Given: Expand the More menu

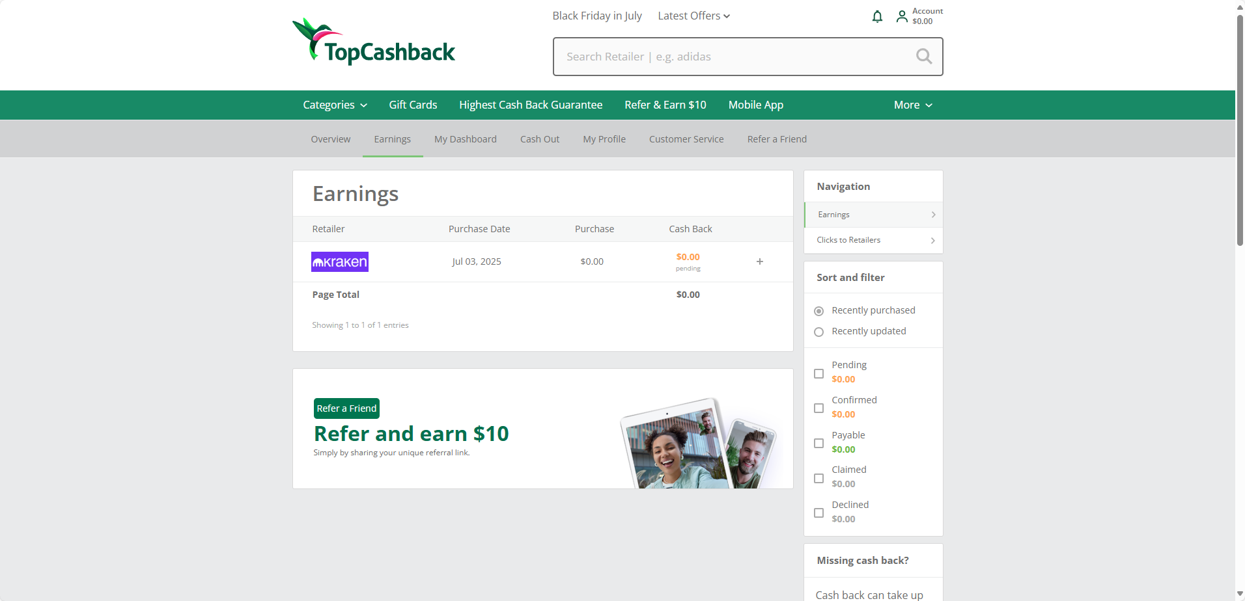Looking at the screenshot, I should coord(913,105).
